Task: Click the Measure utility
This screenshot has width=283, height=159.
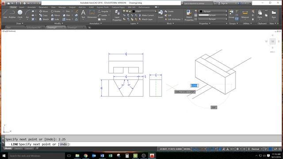Action: click(x=245, y=14)
